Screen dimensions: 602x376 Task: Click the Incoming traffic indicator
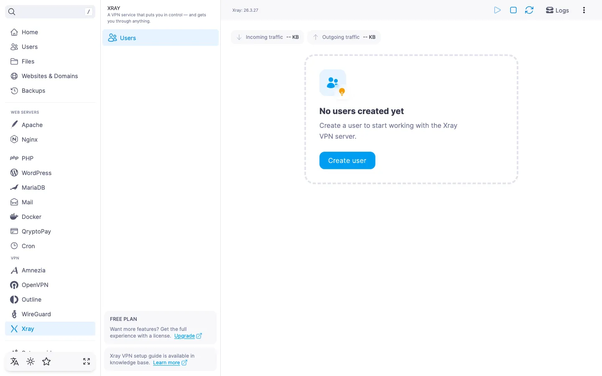pyautogui.click(x=267, y=37)
